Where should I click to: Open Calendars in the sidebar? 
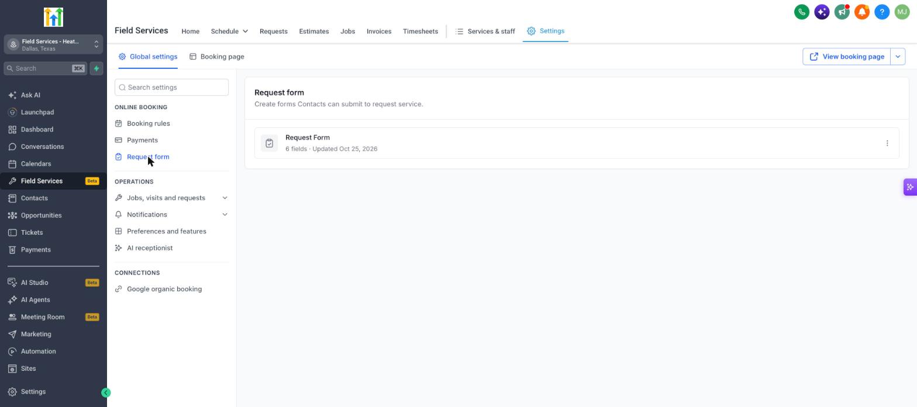click(53, 164)
